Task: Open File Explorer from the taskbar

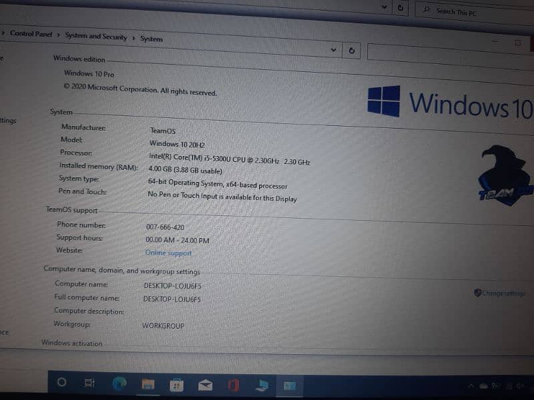Action: click(148, 385)
